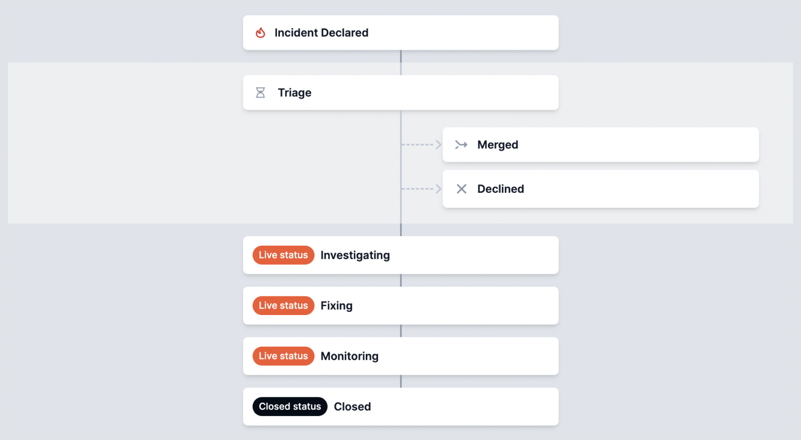Click the Live status badge on Investigating

[283, 255]
